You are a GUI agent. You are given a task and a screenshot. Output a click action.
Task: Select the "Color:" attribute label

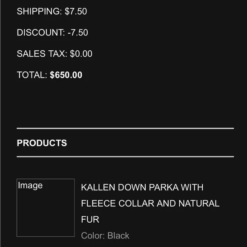tap(93, 236)
